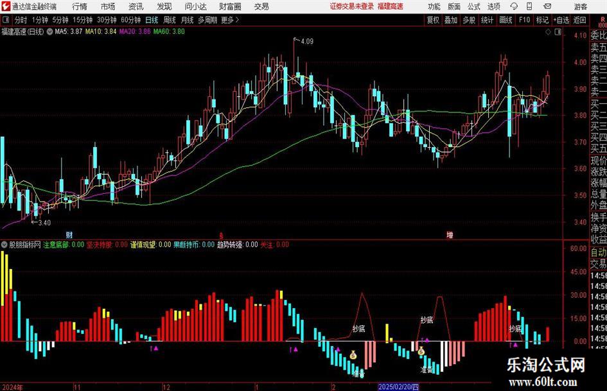Open the 功能 menu
This screenshot has height=391, width=607.
click(434, 6)
